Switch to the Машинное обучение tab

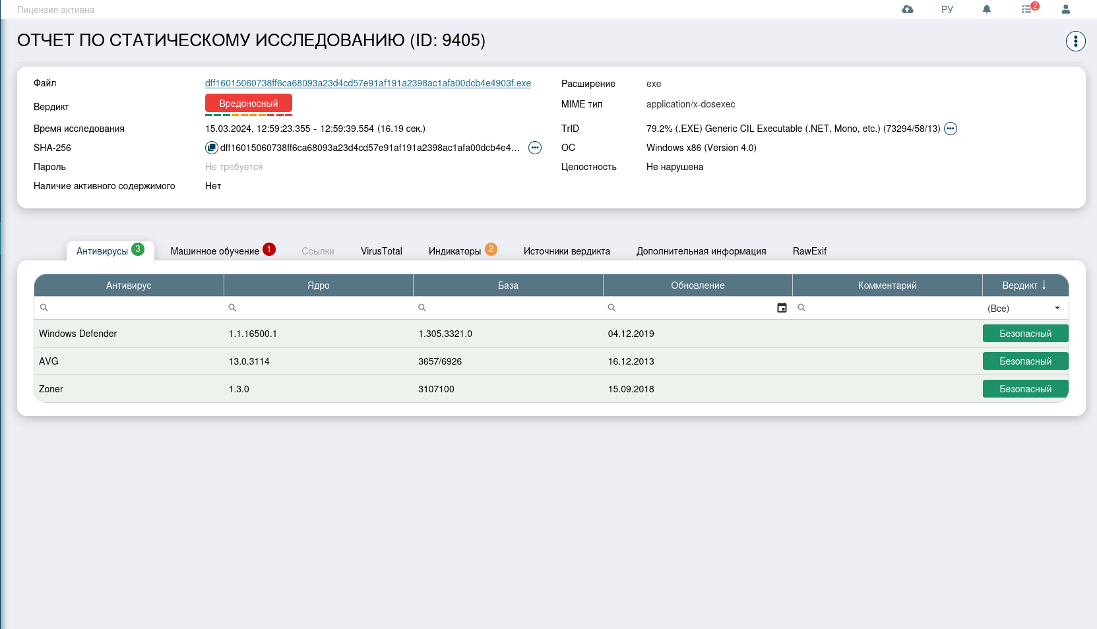pos(215,251)
